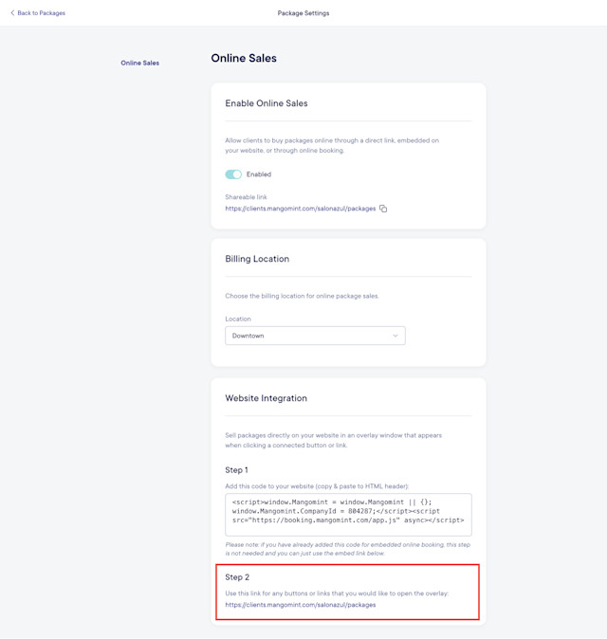Click the 'Location' field label
Image resolution: width=607 pixels, height=639 pixels.
pos(238,319)
